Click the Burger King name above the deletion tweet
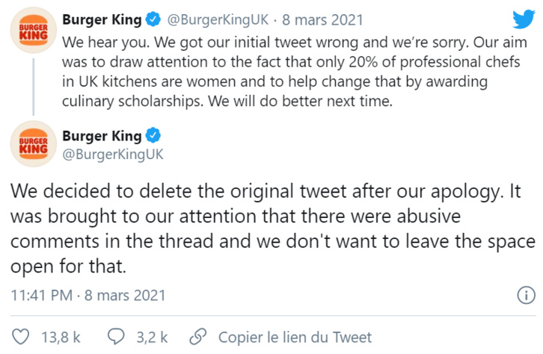The image size is (543, 354). (x=102, y=136)
